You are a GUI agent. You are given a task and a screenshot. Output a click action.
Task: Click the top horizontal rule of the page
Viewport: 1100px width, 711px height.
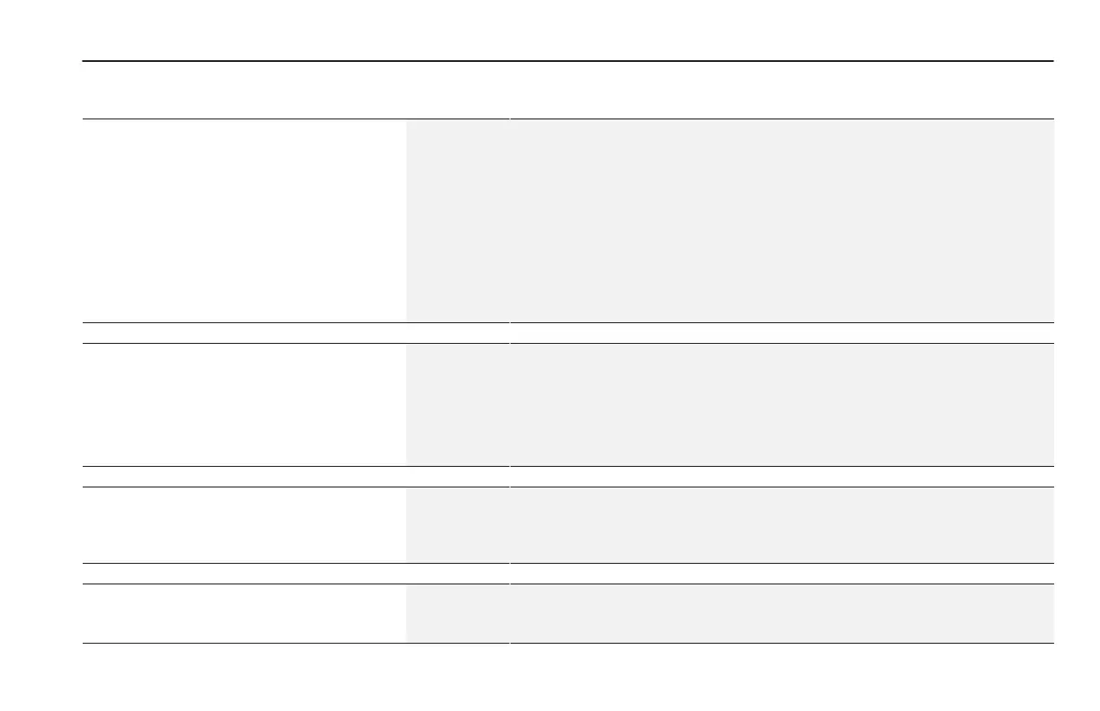tap(568, 61)
